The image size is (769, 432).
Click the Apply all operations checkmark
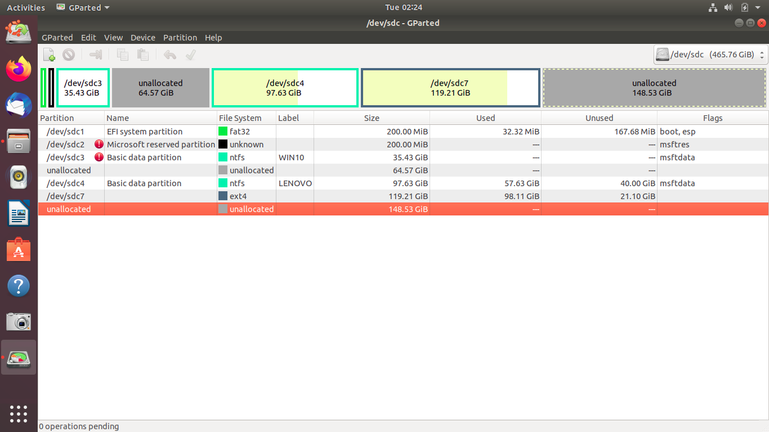click(190, 55)
